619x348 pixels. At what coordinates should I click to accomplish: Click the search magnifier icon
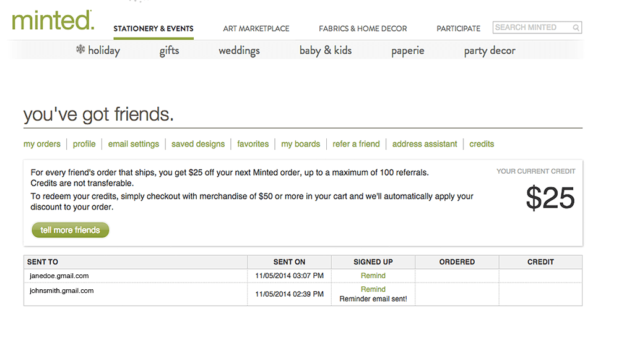click(x=576, y=28)
